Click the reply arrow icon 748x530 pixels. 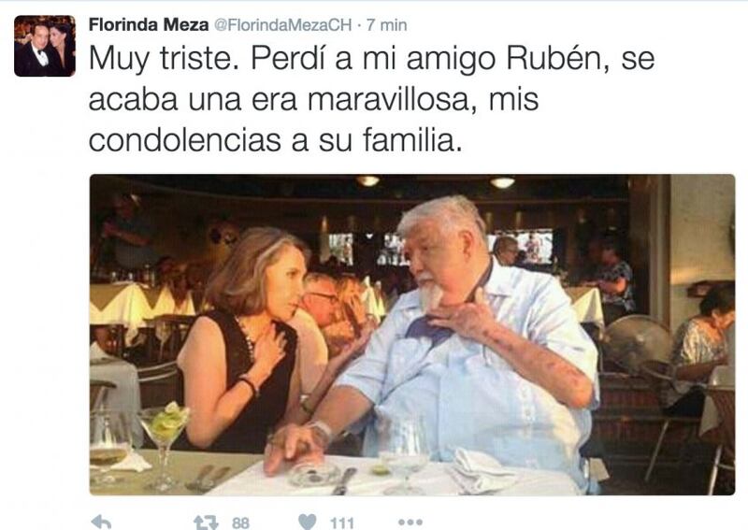[101, 522]
